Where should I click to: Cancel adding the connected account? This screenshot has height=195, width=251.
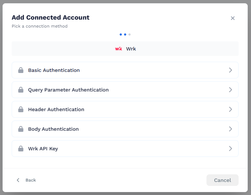[222, 180]
